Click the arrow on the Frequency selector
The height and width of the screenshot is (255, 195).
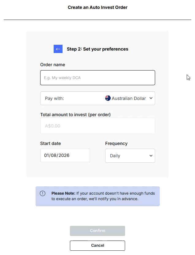151,156
